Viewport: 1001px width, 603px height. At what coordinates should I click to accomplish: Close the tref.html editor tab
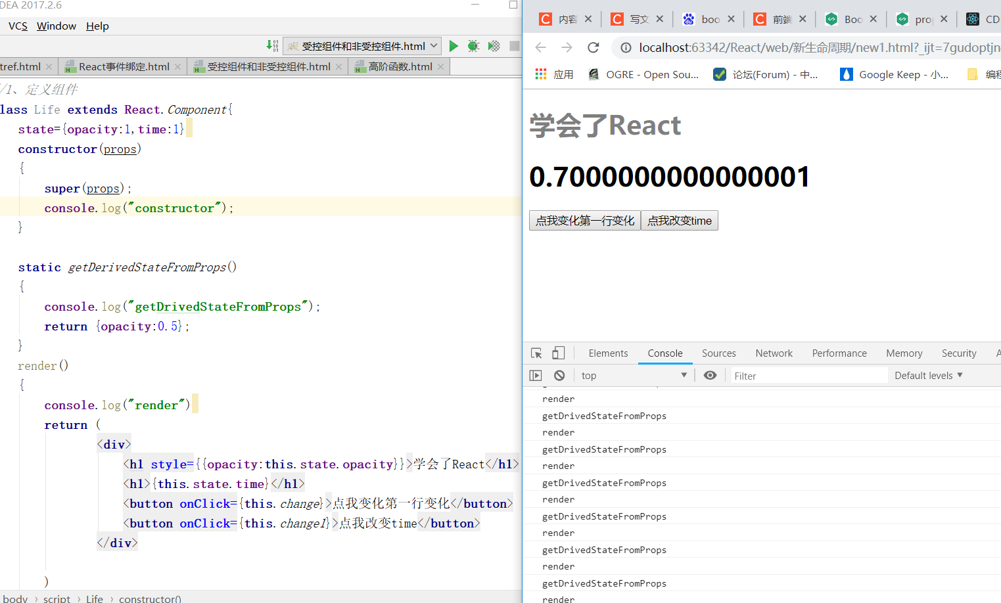click(49, 67)
